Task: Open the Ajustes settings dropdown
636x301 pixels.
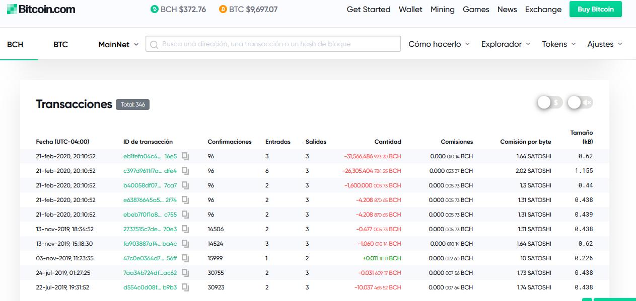Action: point(605,44)
